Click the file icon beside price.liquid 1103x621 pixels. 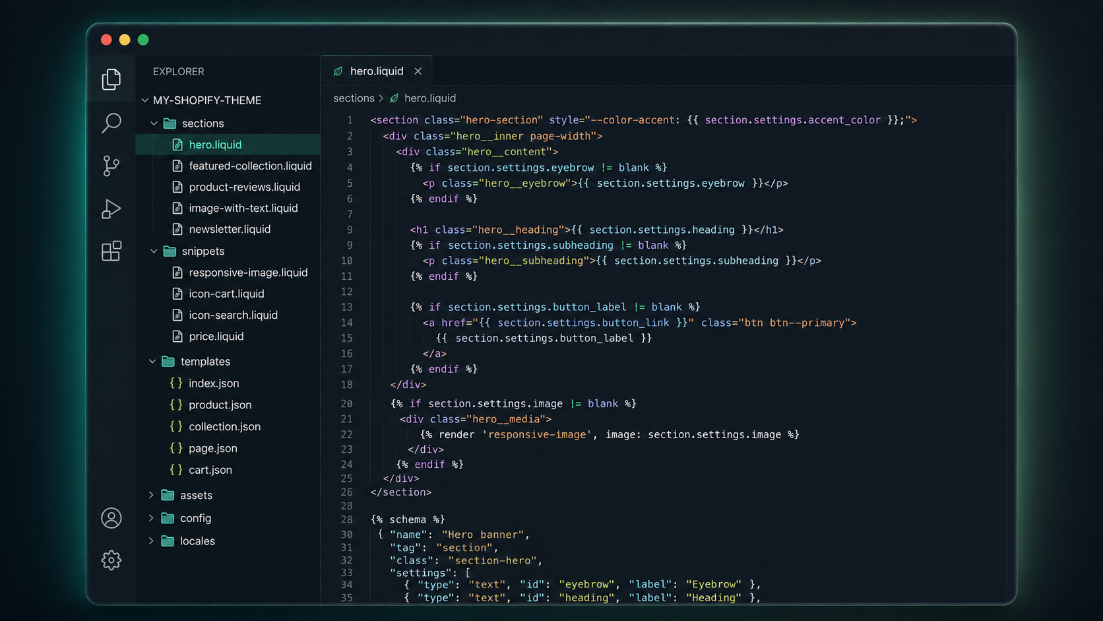coord(177,337)
